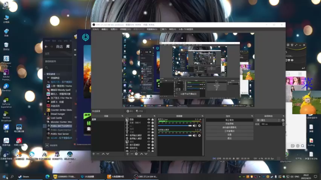Open the transition type dropdown
The width and height of the screenshot is (321, 180).
point(268,120)
